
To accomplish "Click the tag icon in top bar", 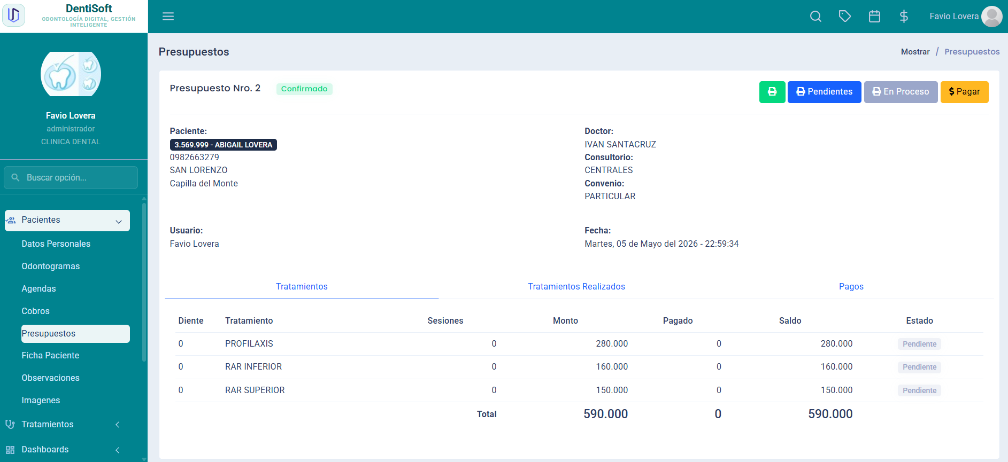I will [845, 17].
